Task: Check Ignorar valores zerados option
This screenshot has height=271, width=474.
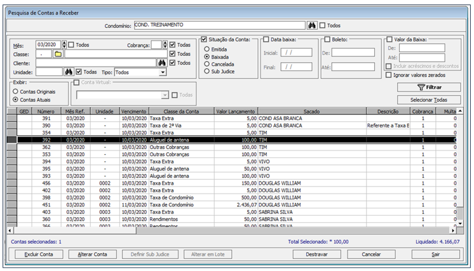Action: point(388,75)
